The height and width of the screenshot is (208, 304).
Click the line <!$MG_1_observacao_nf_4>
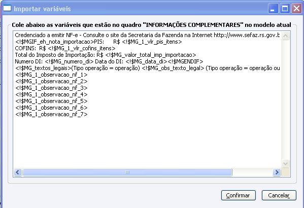(51, 94)
